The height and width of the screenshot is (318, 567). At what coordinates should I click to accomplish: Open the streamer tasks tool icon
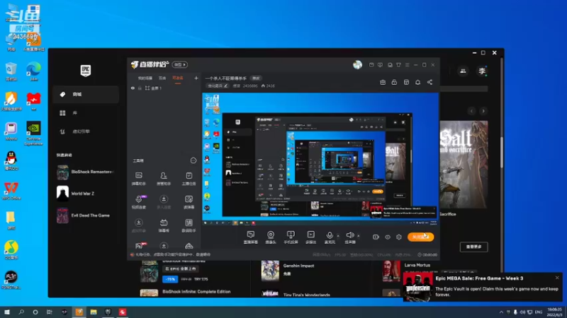point(189,179)
